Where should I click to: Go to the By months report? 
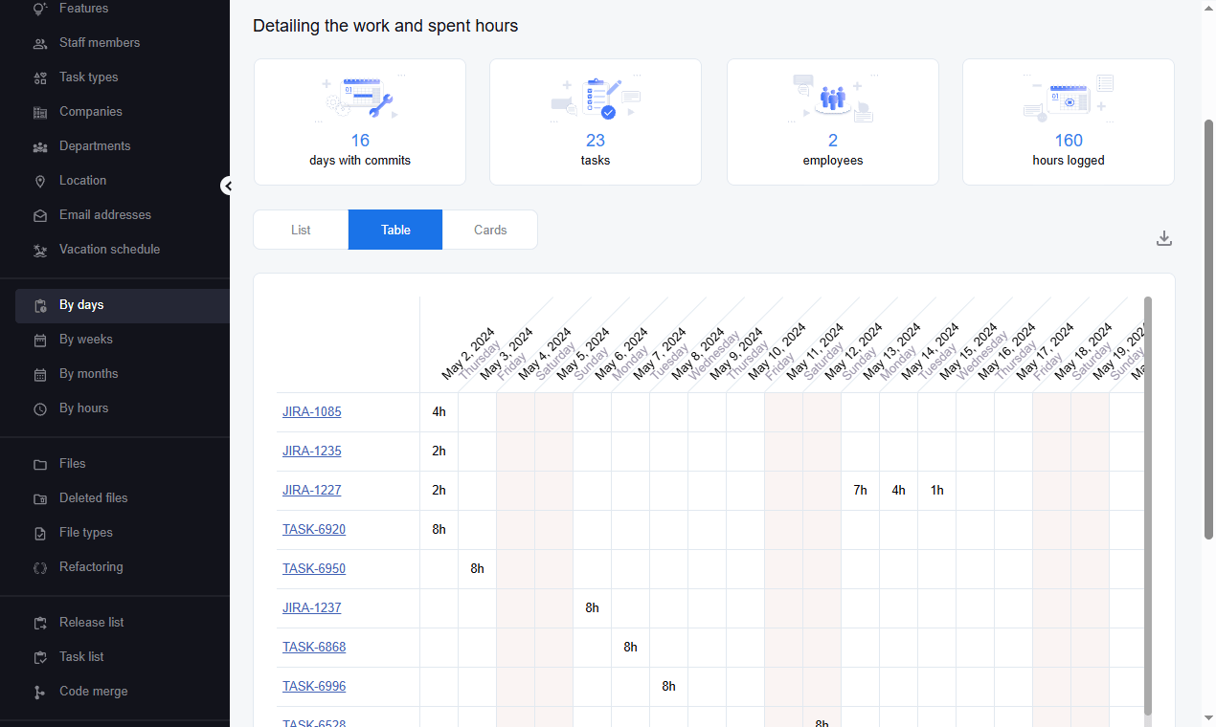(x=89, y=374)
